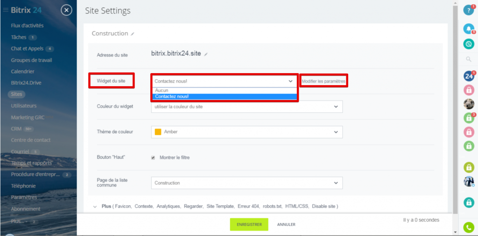Toggle the hamburger menu beside Bitrix 24
This screenshot has height=236, width=478.
(x=6, y=10)
